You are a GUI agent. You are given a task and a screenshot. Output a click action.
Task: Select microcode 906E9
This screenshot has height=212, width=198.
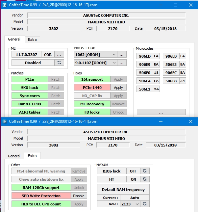(145, 65)
